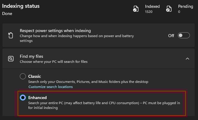
Task: Click the Classic option label text
Action: 35,76
